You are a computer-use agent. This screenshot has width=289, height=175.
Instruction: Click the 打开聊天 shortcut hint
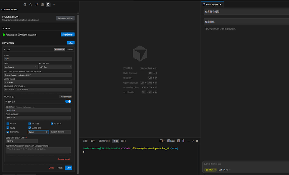[128, 69]
